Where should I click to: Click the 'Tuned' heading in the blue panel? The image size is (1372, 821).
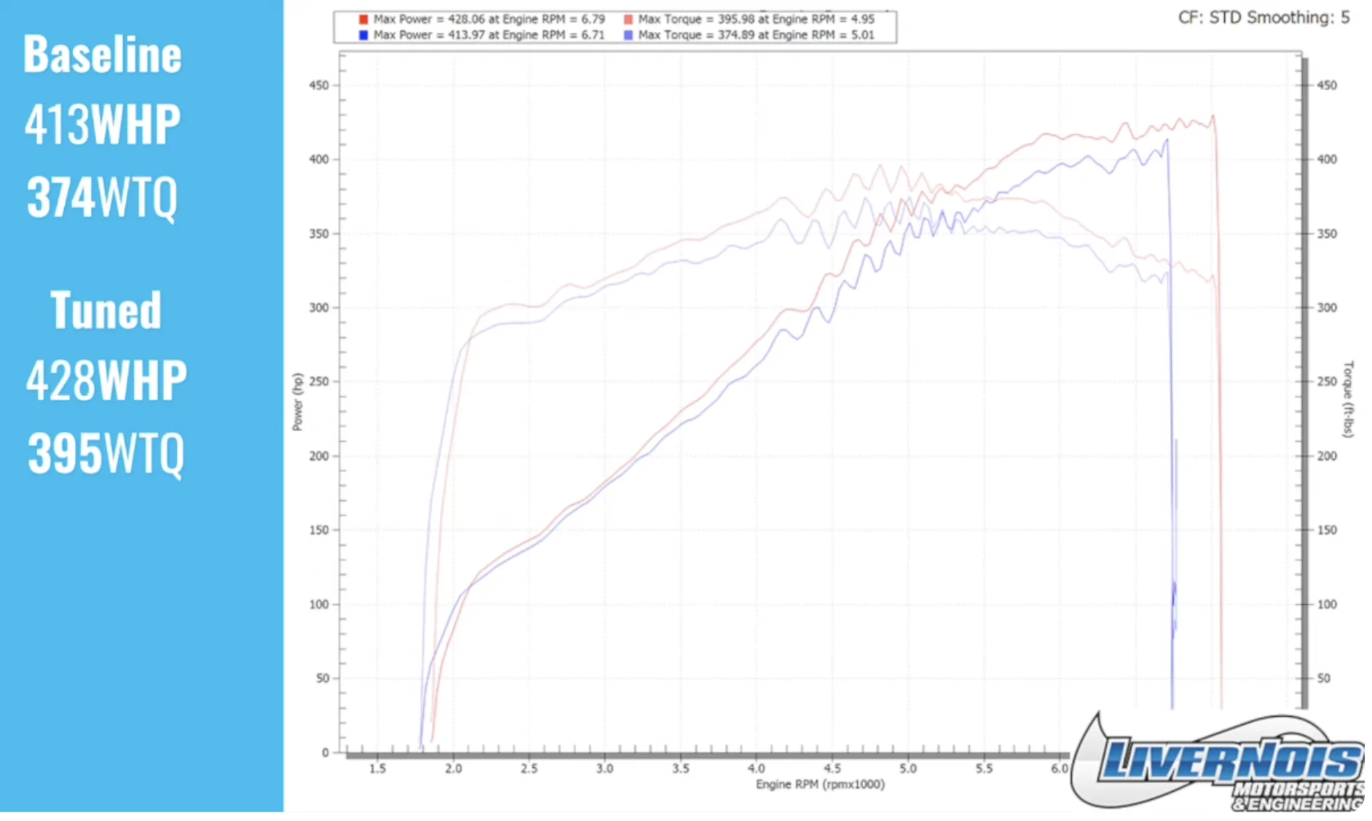(x=106, y=310)
